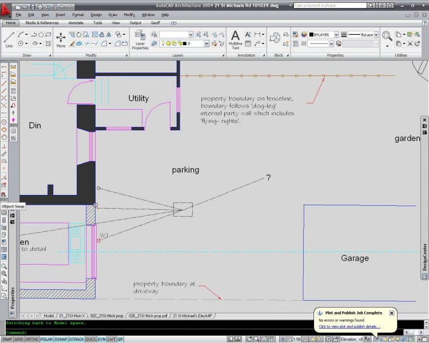This screenshot has width=429, height=343.
Task: Open the ByLayer linetype dropdown
Action: (375, 34)
